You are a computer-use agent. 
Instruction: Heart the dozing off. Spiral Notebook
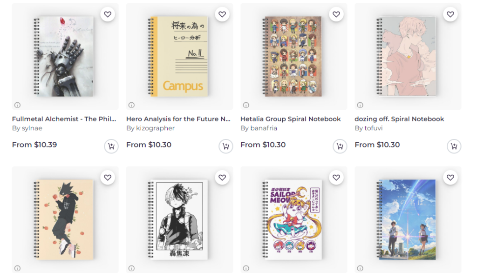click(450, 14)
